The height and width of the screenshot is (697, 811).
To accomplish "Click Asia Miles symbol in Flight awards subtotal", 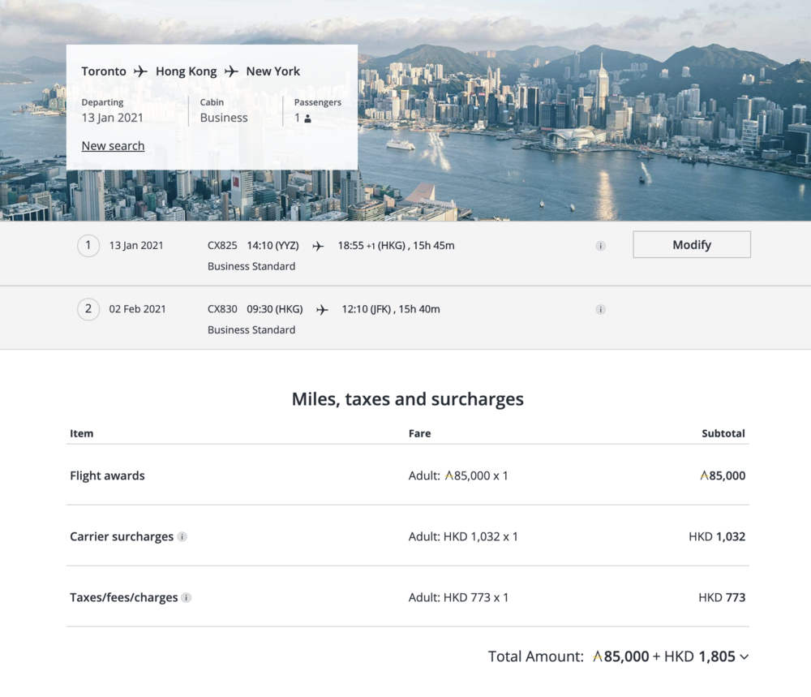I will pyautogui.click(x=705, y=476).
